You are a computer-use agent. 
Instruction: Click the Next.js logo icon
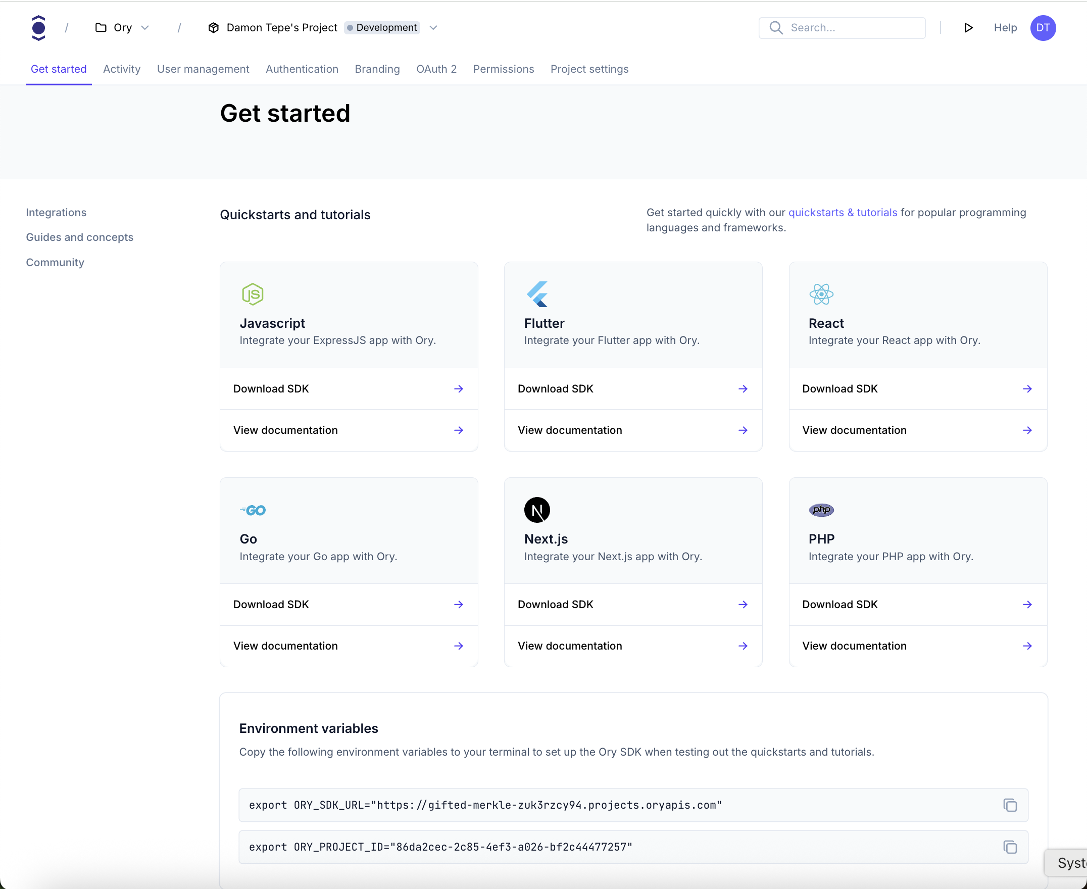point(536,510)
